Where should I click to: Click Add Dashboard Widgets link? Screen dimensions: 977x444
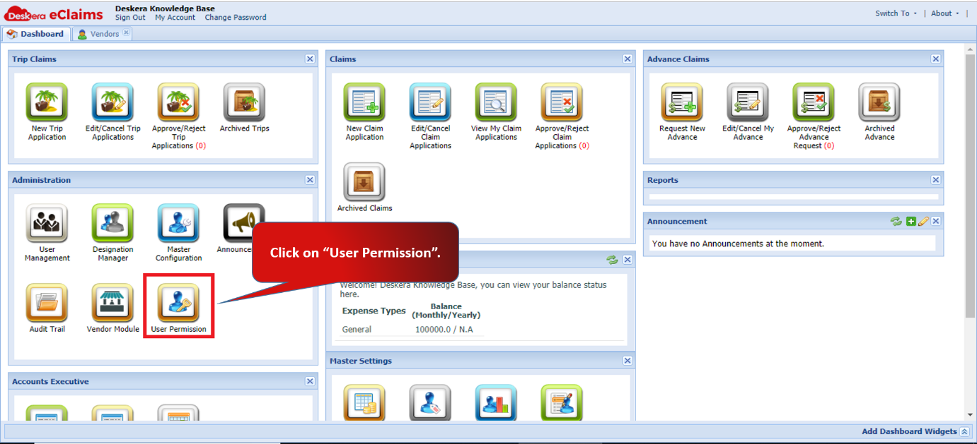[x=909, y=431]
